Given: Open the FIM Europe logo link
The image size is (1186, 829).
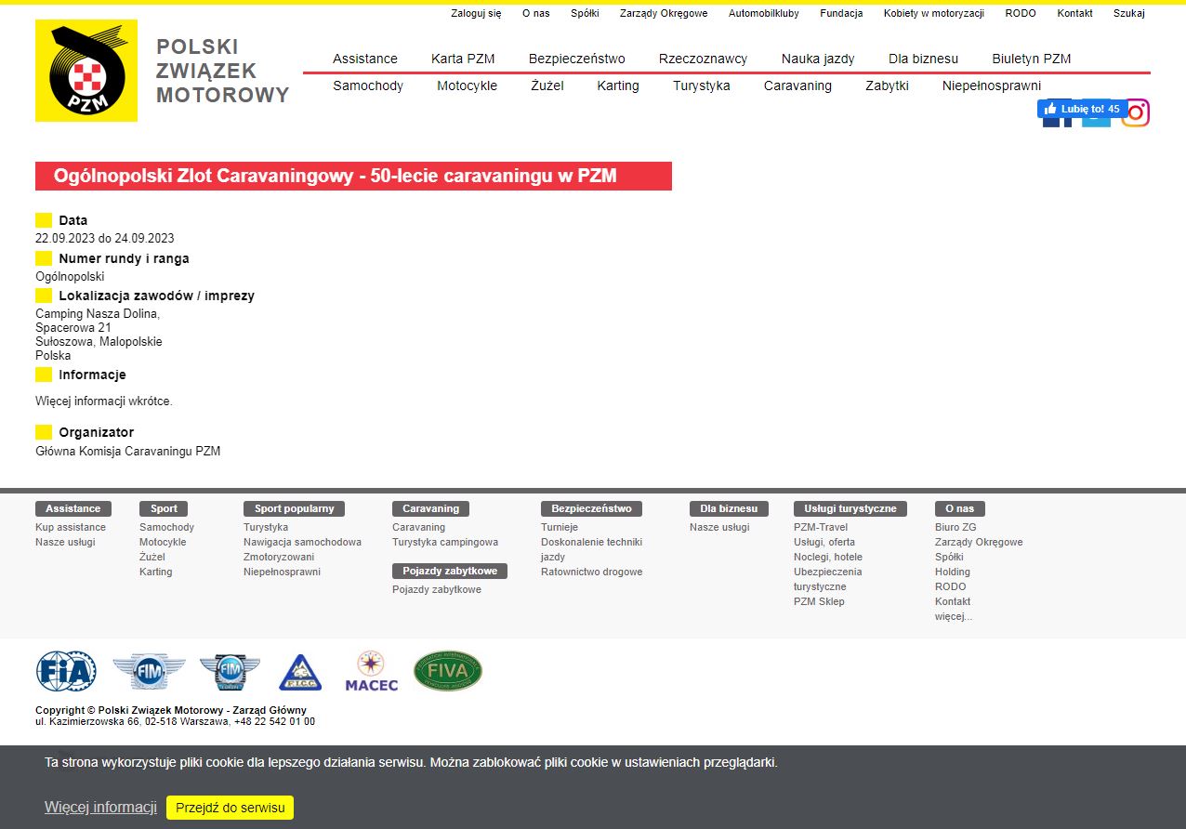Looking at the screenshot, I should [230, 672].
